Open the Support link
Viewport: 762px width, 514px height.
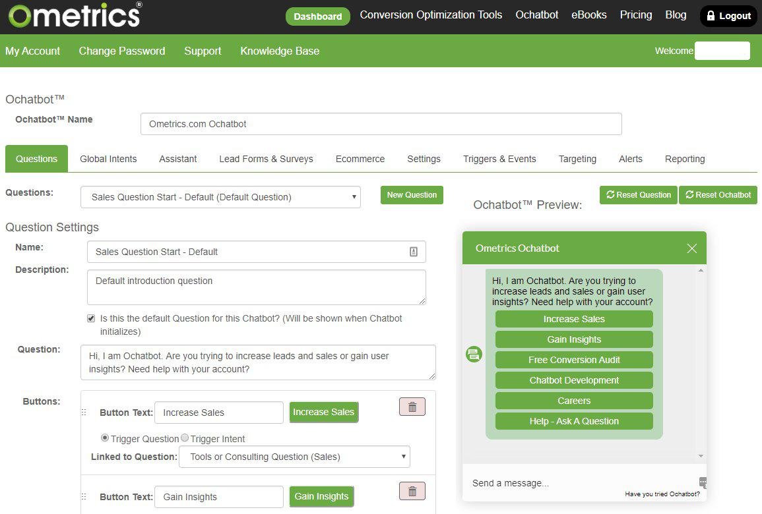click(x=203, y=51)
